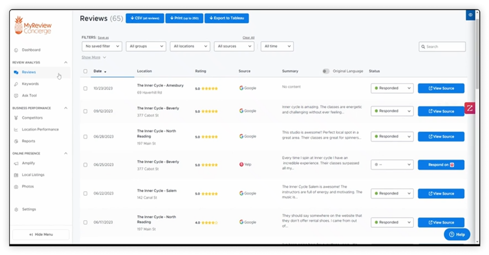Click the Photos camera icon
This screenshot has height=255, width=489.
pyautogui.click(x=16, y=187)
